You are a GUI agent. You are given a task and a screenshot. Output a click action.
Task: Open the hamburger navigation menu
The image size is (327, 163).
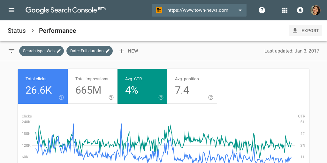tap(11, 10)
